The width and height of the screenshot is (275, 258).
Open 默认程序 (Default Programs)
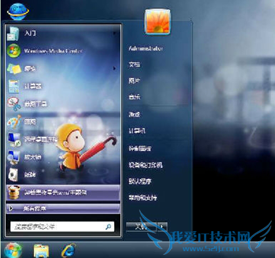click(140, 181)
